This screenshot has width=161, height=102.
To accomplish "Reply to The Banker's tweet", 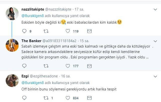I will point(24,66).
